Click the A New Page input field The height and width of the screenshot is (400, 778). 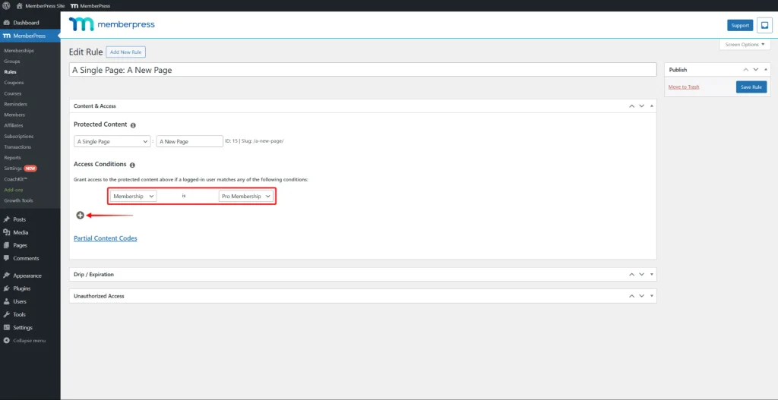(189, 141)
